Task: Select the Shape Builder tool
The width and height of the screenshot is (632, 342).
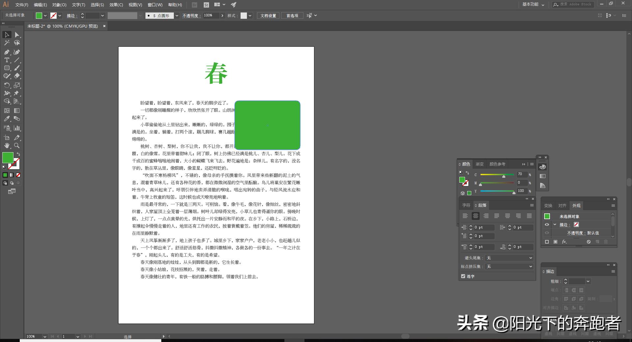Action: coord(7,101)
